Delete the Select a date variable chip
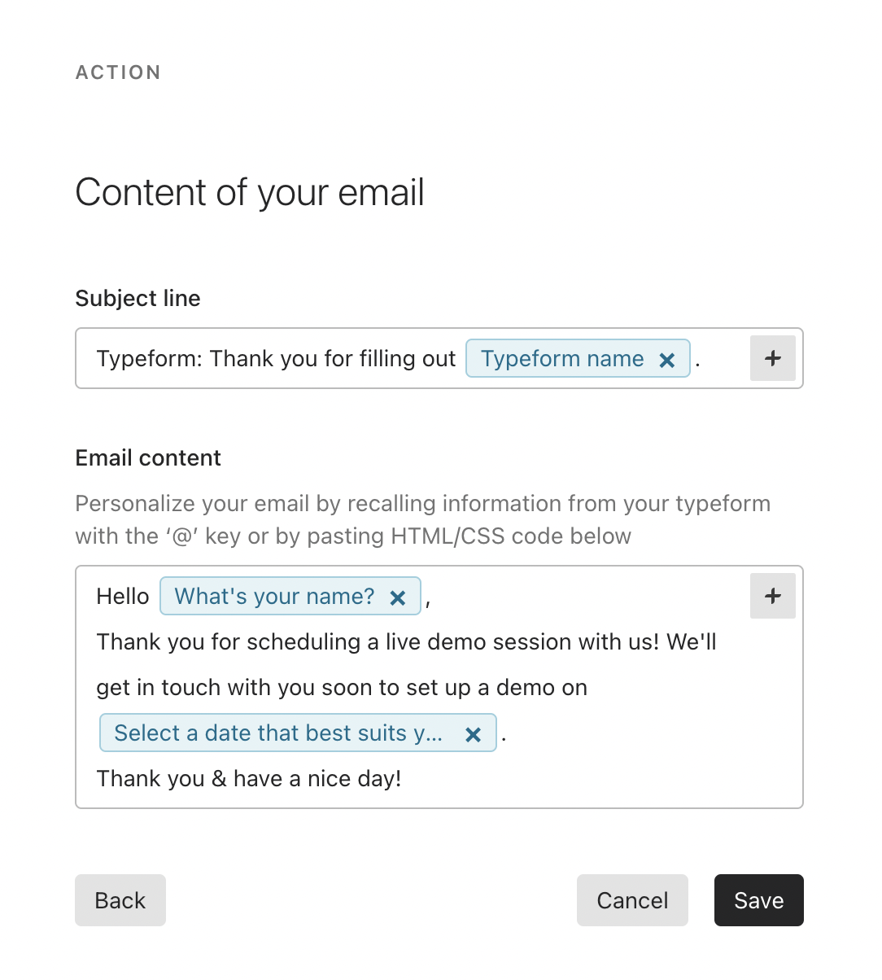The image size is (882, 980). point(473,734)
